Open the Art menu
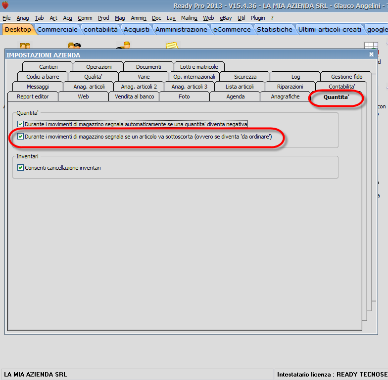 point(53,18)
